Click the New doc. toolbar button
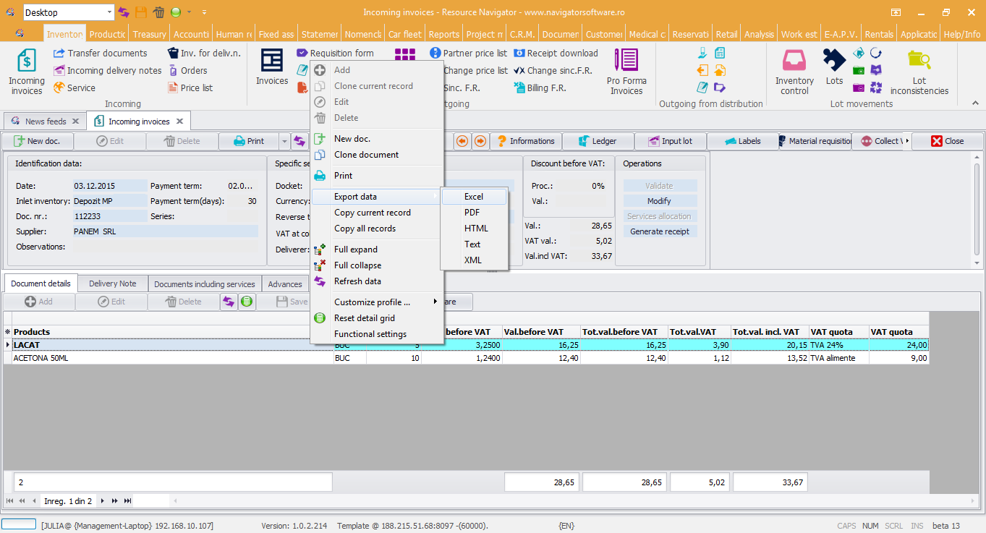The height and width of the screenshot is (533, 986). 38,141
